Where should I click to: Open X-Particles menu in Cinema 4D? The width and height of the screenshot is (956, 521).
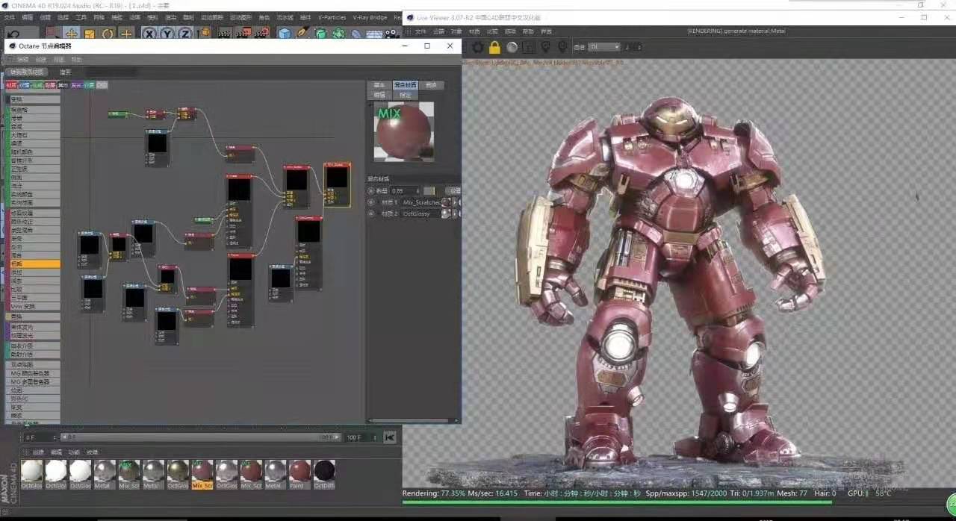332,17
